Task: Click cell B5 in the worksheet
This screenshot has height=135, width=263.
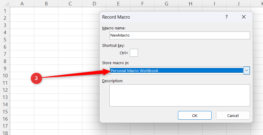Action: click(46, 40)
